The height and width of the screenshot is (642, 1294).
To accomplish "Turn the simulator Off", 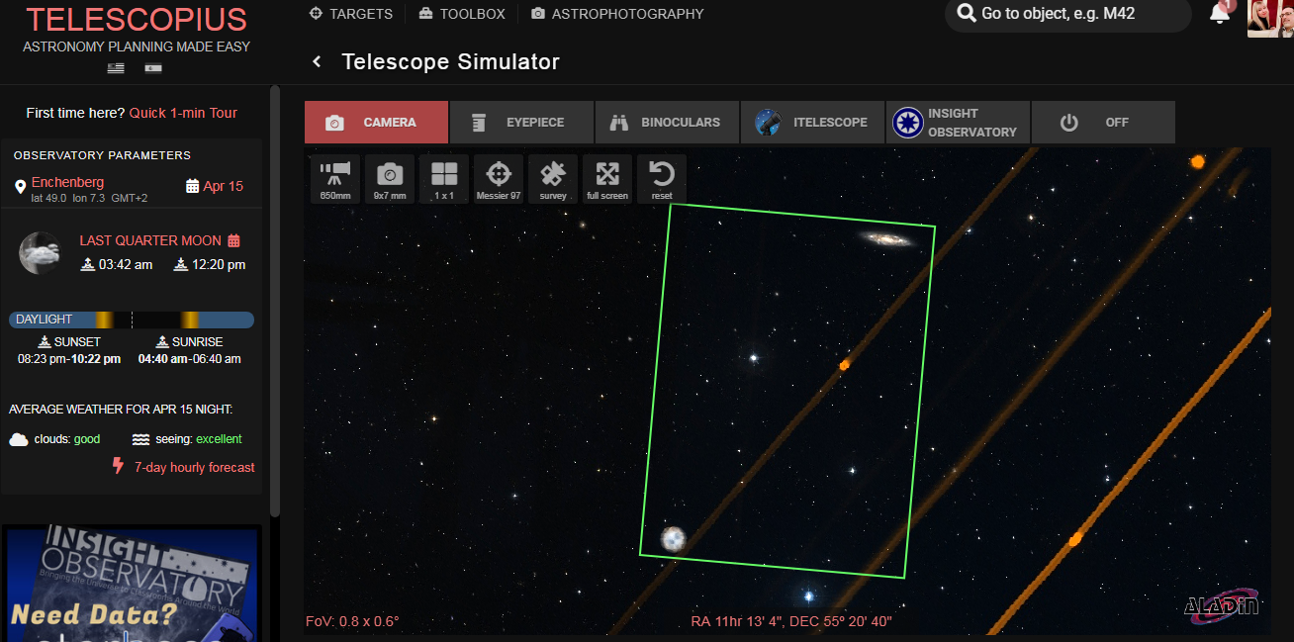I will (x=1103, y=122).
